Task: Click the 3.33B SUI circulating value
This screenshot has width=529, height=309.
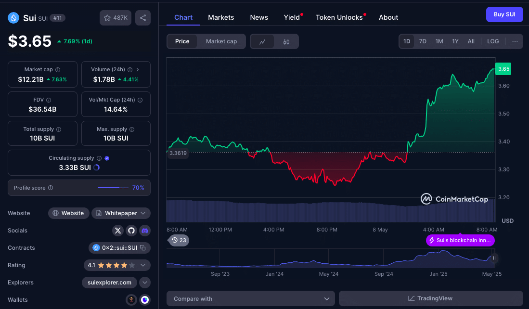Action: click(75, 167)
